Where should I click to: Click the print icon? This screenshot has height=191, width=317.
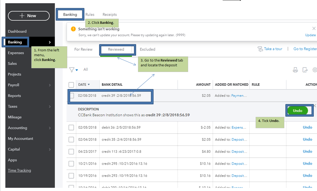(x=295, y=70)
